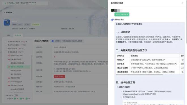Viewport: 187px width, 105px height.
Task: Uncheck the 低 risk level checkbox
Action: pos(27,98)
